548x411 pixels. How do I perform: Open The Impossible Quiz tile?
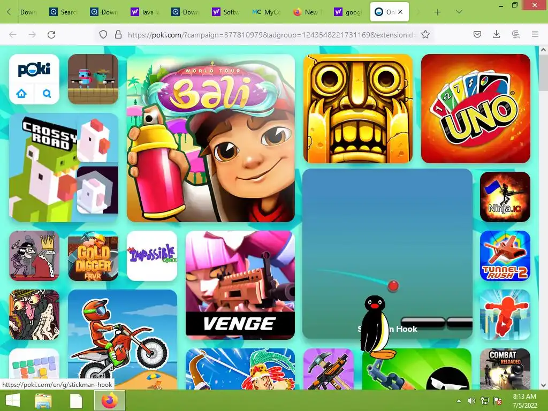click(152, 255)
